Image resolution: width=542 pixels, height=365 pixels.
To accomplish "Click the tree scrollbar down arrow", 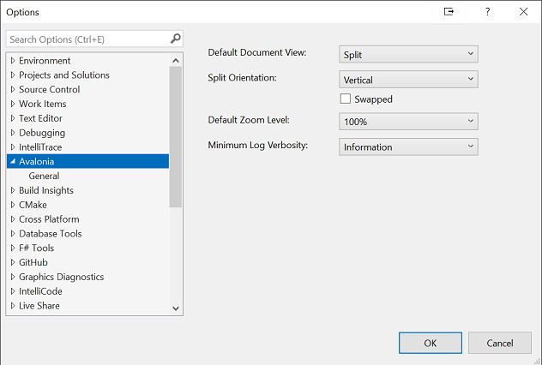I will pos(176,308).
